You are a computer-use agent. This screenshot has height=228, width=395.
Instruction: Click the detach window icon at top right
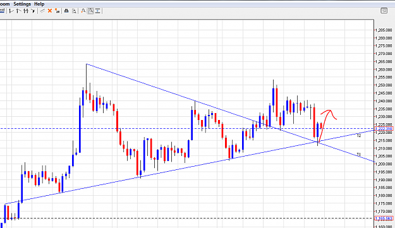pos(384,11)
